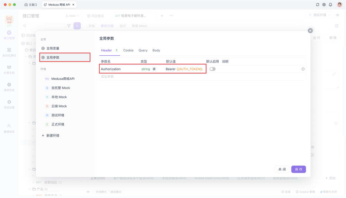This screenshot has height=198, width=346.
Task: Select 全局变量 in the sidebar
Action: [x=53, y=48]
